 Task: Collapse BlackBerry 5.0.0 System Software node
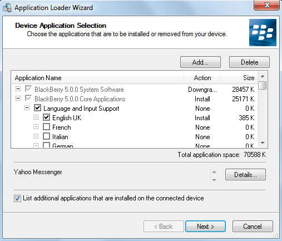18,89
